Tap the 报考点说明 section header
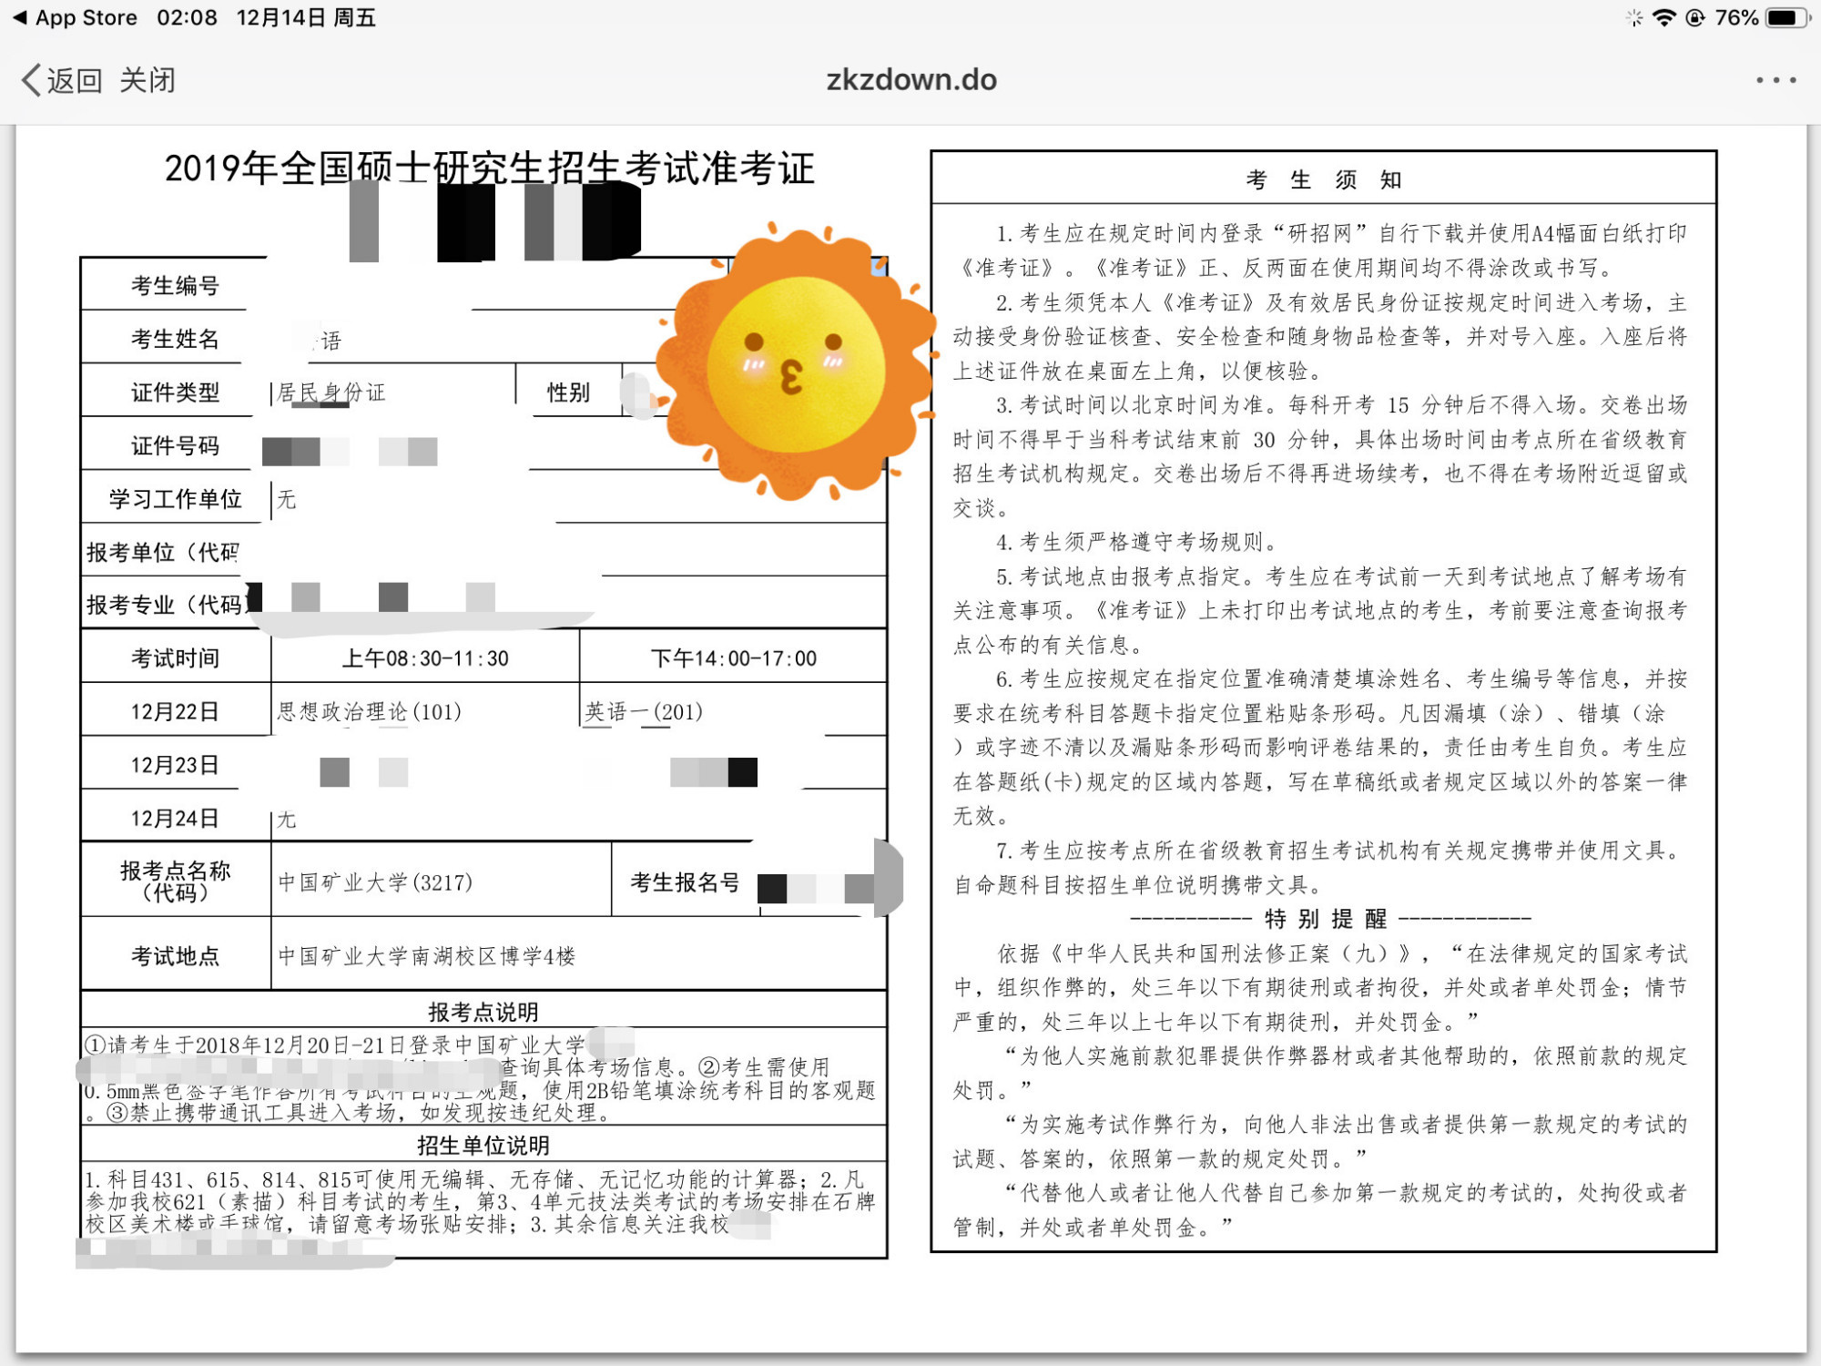The width and height of the screenshot is (1821, 1366). point(483,1011)
